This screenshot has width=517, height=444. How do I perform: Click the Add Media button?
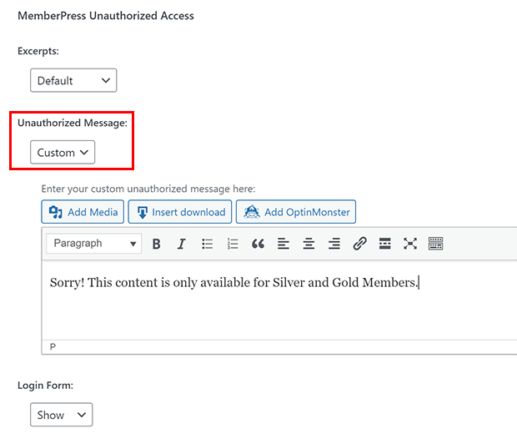(x=83, y=212)
